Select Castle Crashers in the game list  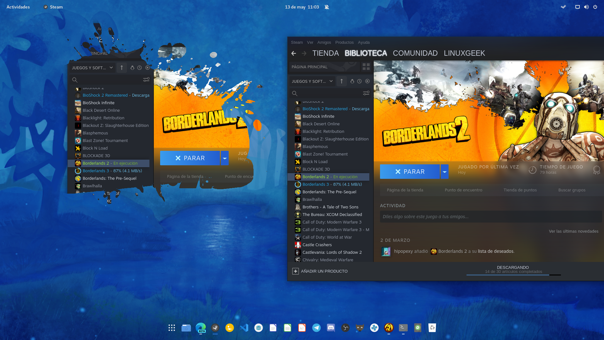click(x=328, y=245)
